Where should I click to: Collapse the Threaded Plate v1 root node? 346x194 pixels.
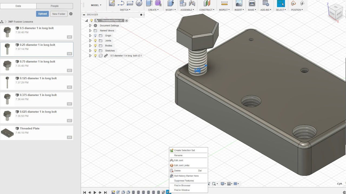pos(86,20)
